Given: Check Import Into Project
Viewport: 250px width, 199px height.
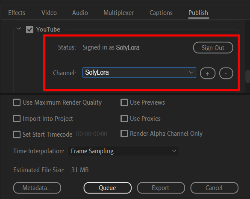Looking at the screenshot, I should (17, 119).
